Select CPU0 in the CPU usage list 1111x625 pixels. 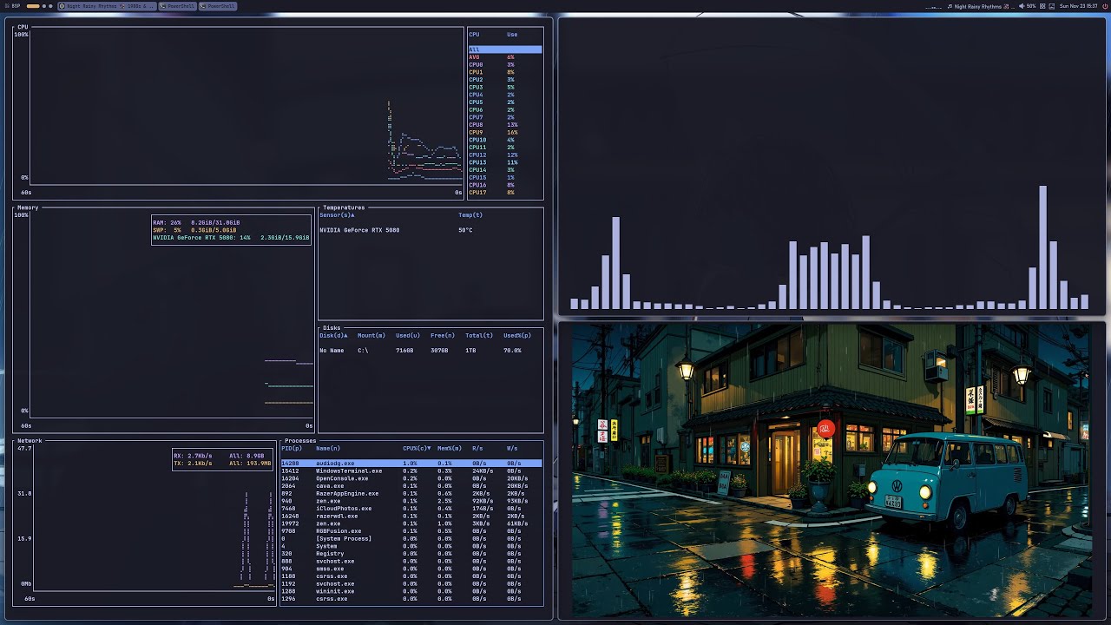505,65
